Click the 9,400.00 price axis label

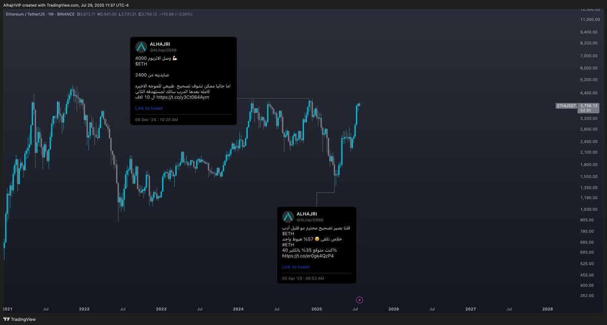588,31
